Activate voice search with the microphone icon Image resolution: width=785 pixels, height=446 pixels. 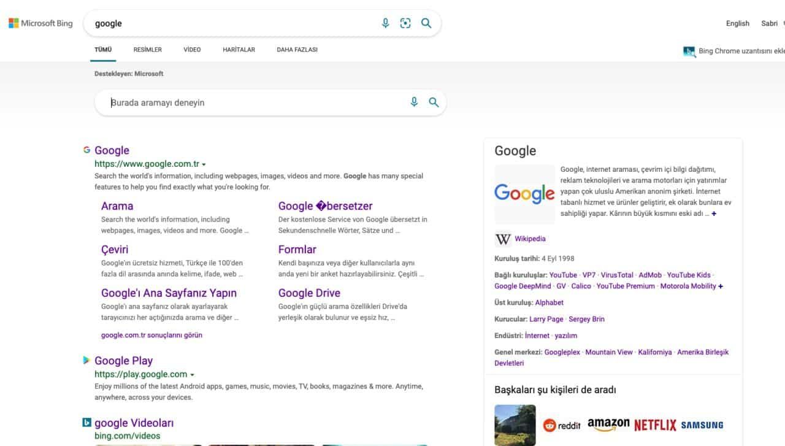[385, 23]
